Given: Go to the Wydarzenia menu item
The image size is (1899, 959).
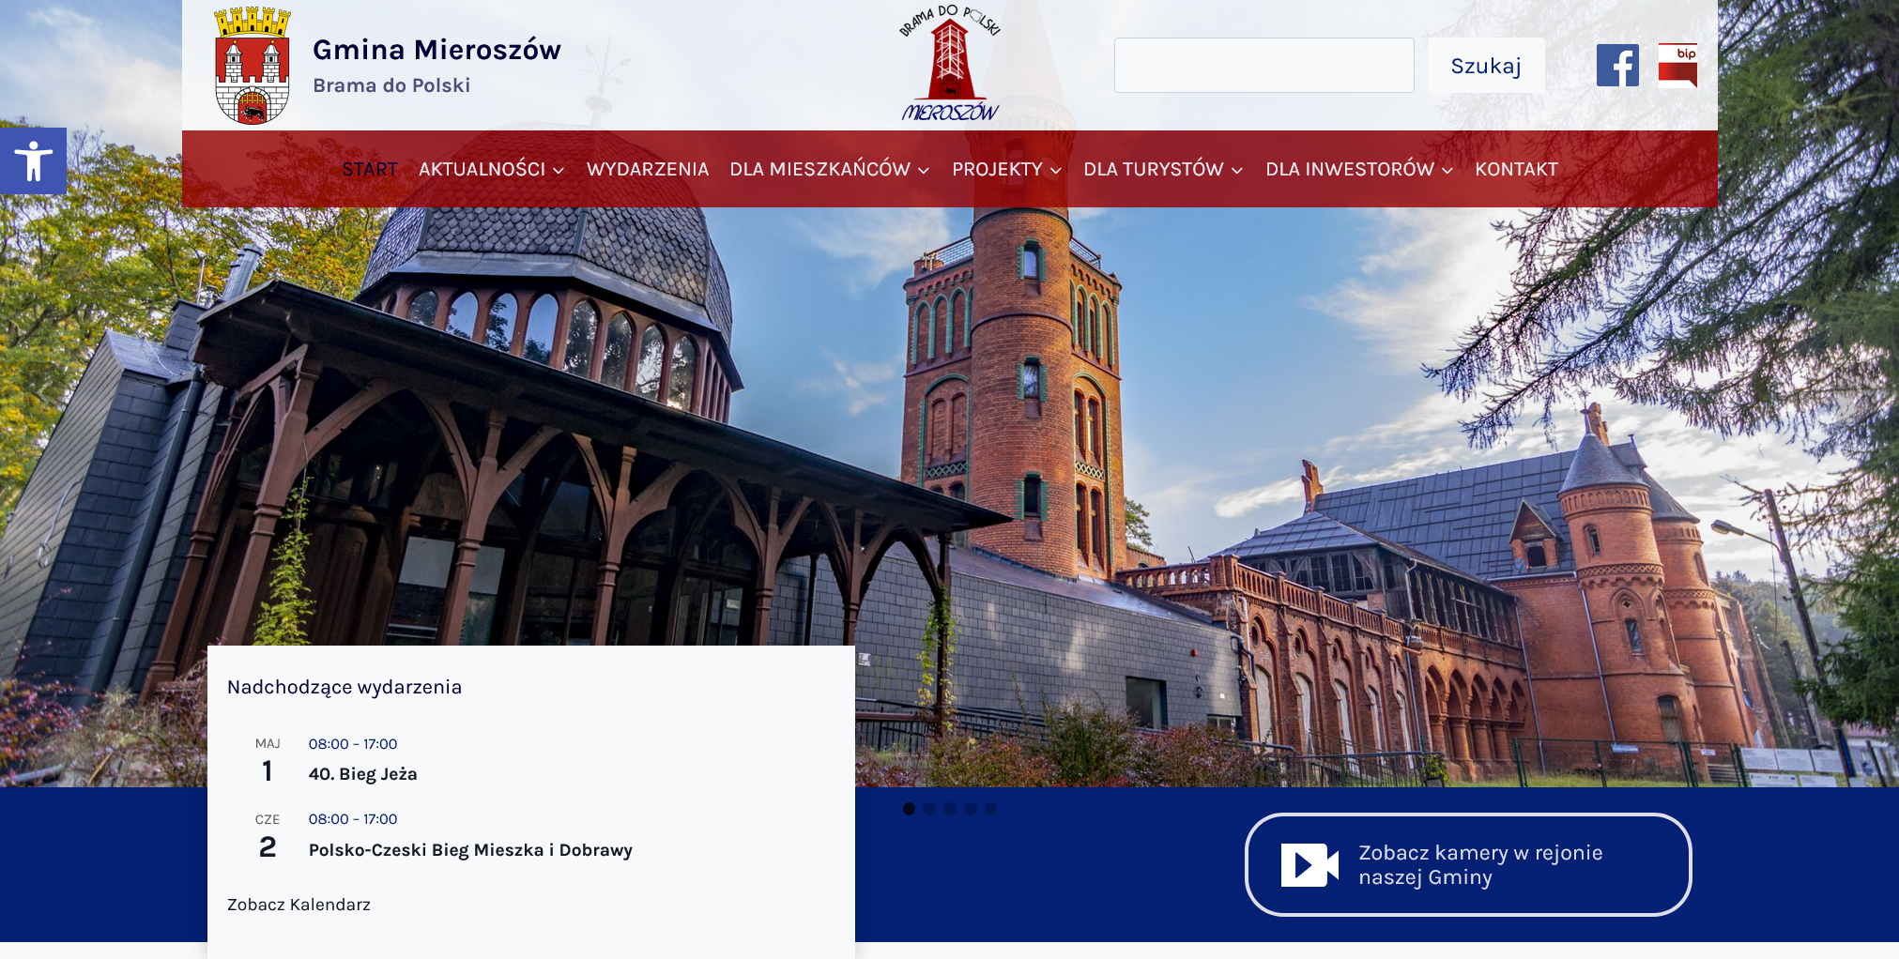Looking at the screenshot, I should pyautogui.click(x=647, y=170).
